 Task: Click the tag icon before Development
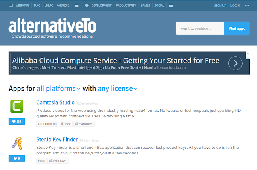tap(87, 6)
